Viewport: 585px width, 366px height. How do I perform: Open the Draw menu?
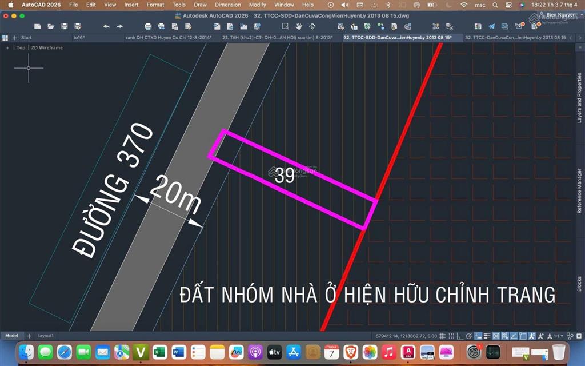200,5
